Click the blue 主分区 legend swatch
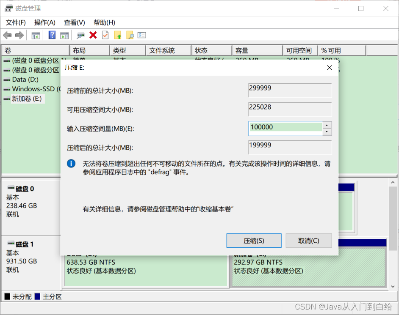The width and height of the screenshot is (399, 315). click(x=37, y=296)
